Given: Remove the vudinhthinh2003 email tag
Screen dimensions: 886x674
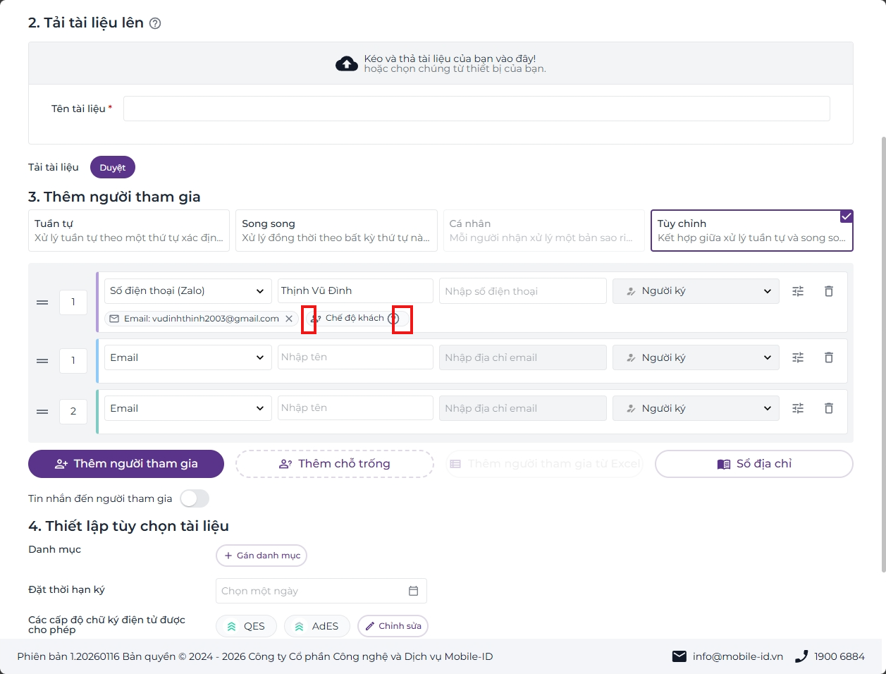Looking at the screenshot, I should pos(289,319).
